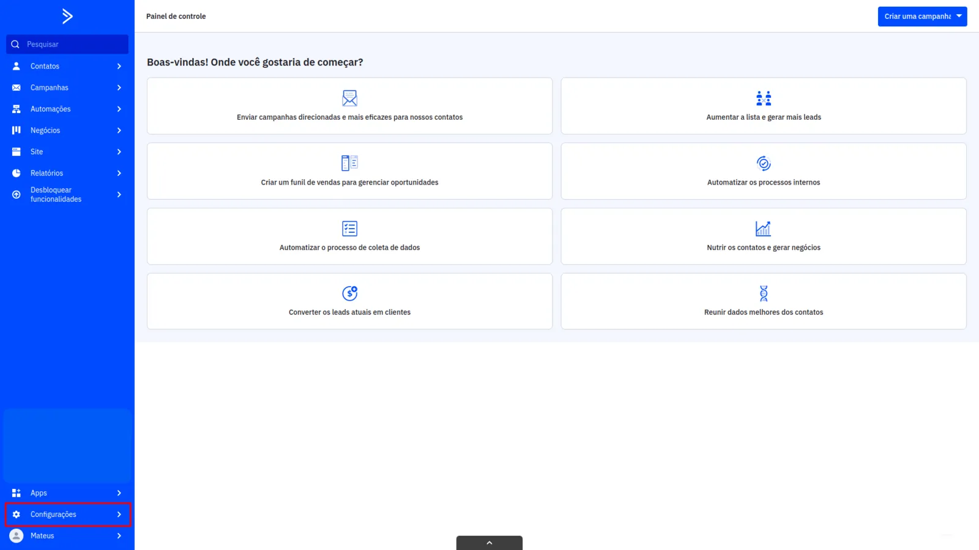The width and height of the screenshot is (979, 550).
Task: Click the checklist icon for coleta de dados
Action: tap(349, 229)
